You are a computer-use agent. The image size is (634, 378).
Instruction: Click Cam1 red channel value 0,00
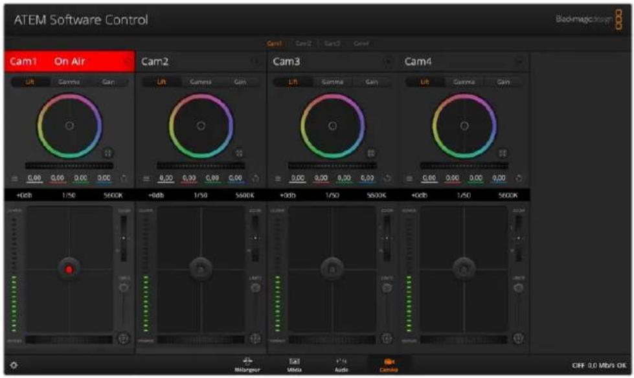[x=58, y=178]
